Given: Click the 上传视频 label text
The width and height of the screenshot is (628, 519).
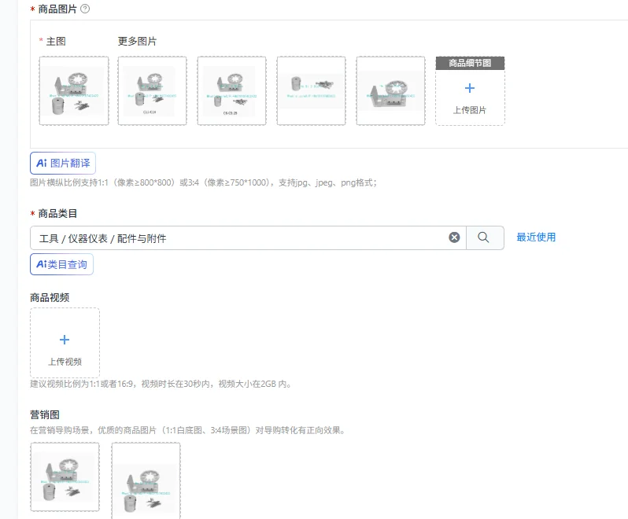Looking at the screenshot, I should [x=65, y=362].
